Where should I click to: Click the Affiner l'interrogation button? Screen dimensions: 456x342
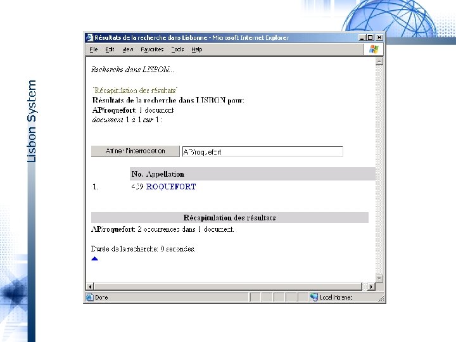[136, 151]
